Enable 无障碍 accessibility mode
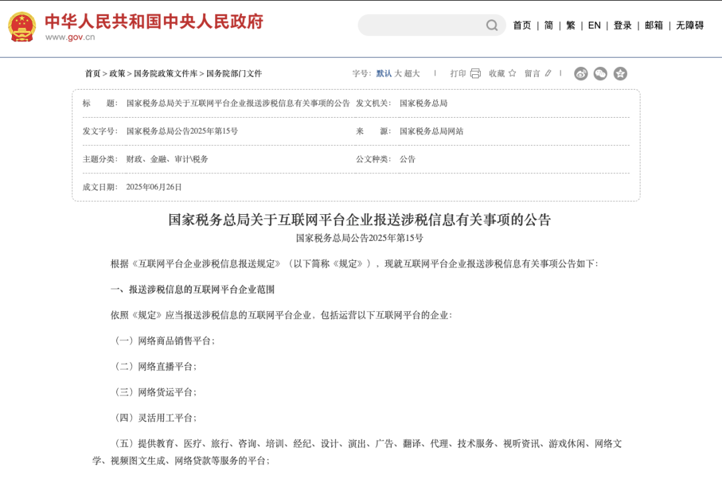Screen dimensions: 722x479 coord(691,25)
